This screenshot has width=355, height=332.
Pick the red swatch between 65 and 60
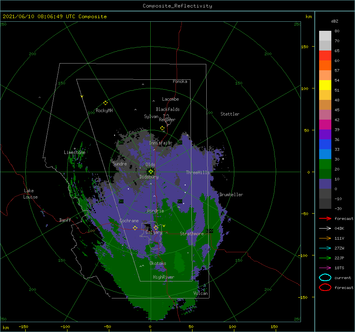point(325,56)
